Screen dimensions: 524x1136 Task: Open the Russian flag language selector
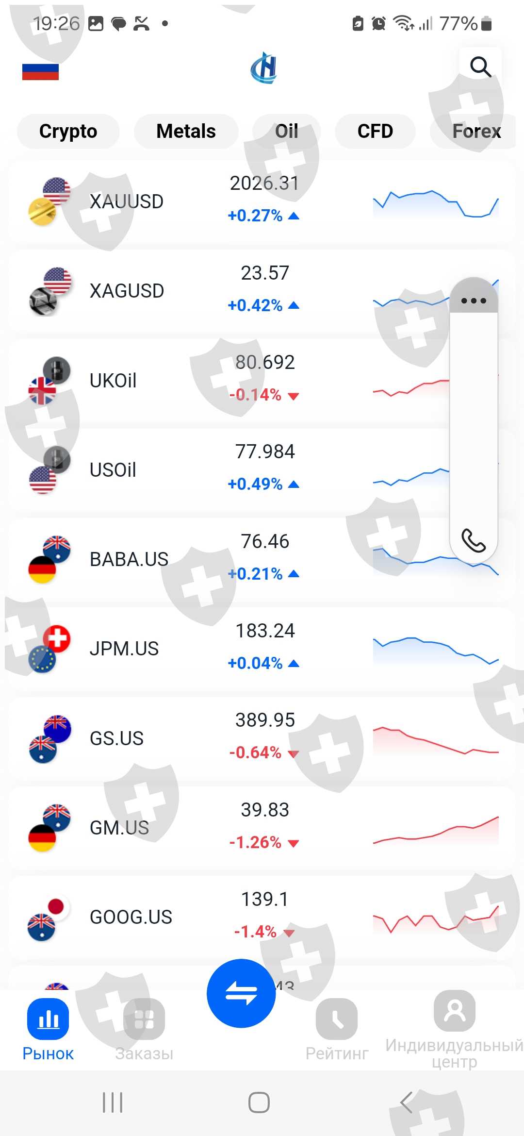point(40,72)
